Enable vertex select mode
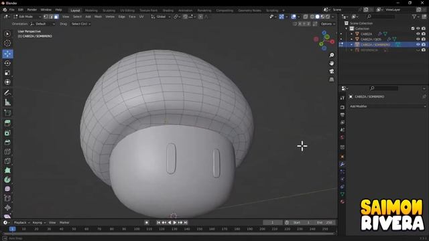The width and height of the screenshot is (429, 241). click(46, 17)
